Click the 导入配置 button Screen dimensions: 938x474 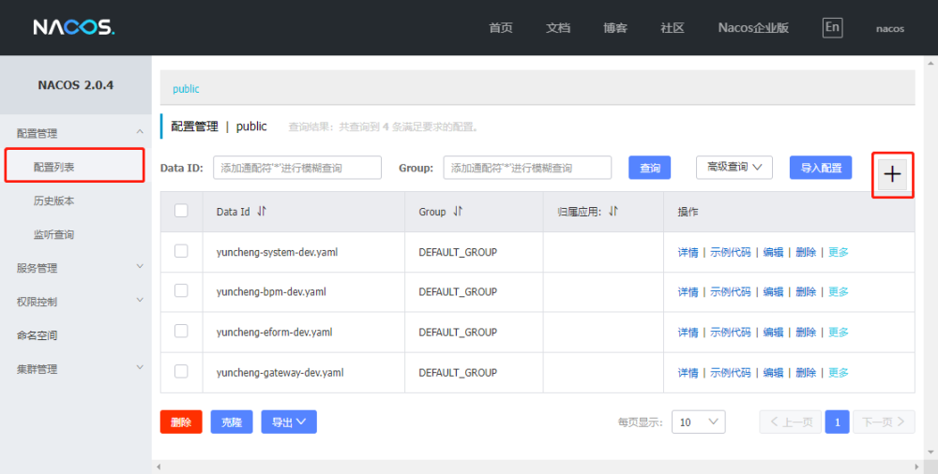point(821,168)
